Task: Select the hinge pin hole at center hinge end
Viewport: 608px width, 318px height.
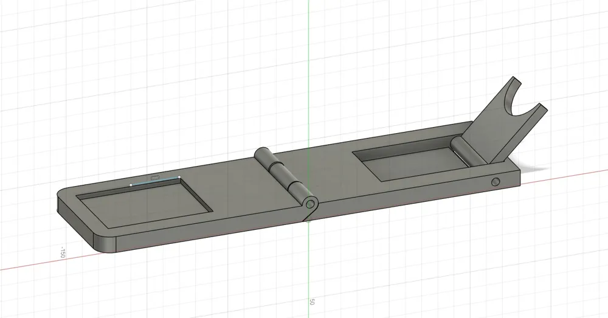Action: pos(310,204)
